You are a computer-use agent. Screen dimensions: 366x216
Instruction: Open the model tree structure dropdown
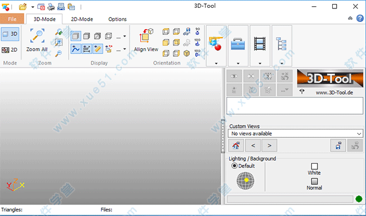click(282, 46)
